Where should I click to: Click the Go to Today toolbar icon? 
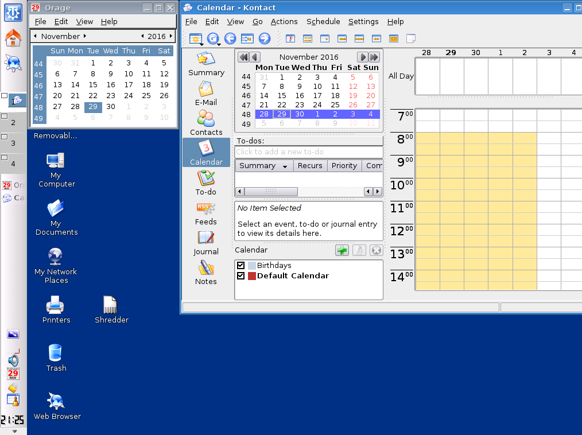point(247,38)
